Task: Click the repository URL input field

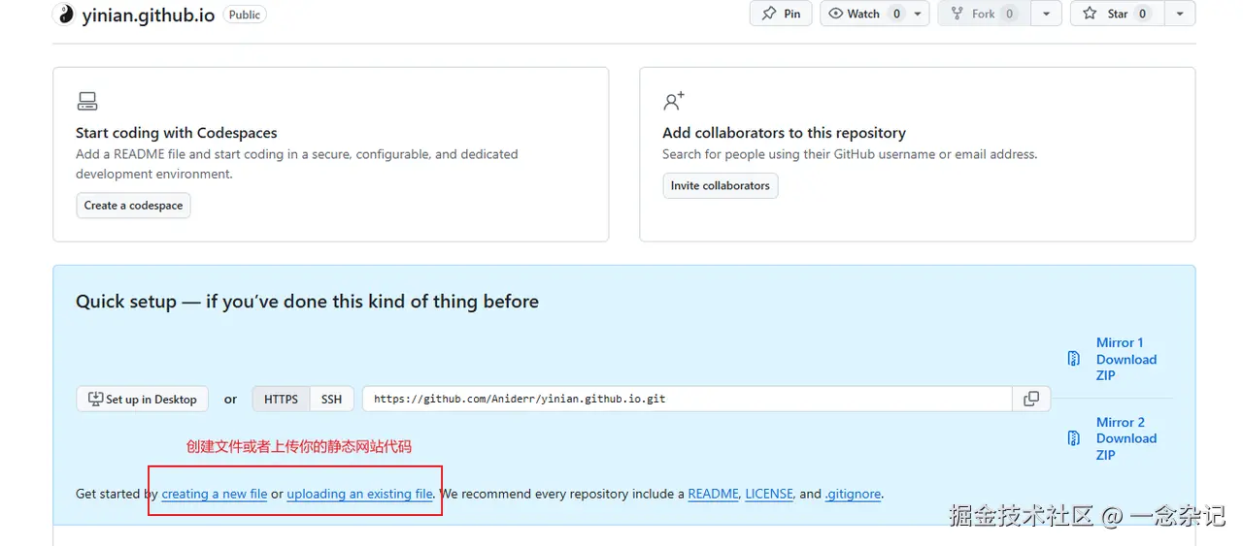Action: pos(688,399)
